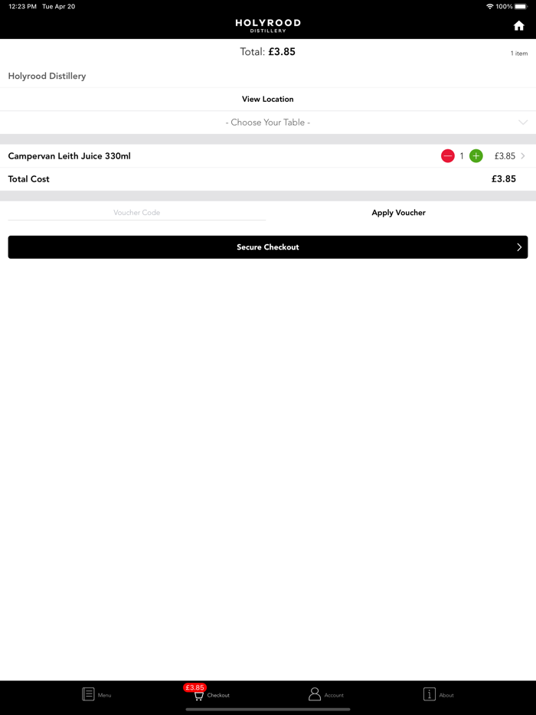Image resolution: width=536 pixels, height=715 pixels.
Task: Select Campervan Leith Juice 330ml item
Action: coord(70,156)
